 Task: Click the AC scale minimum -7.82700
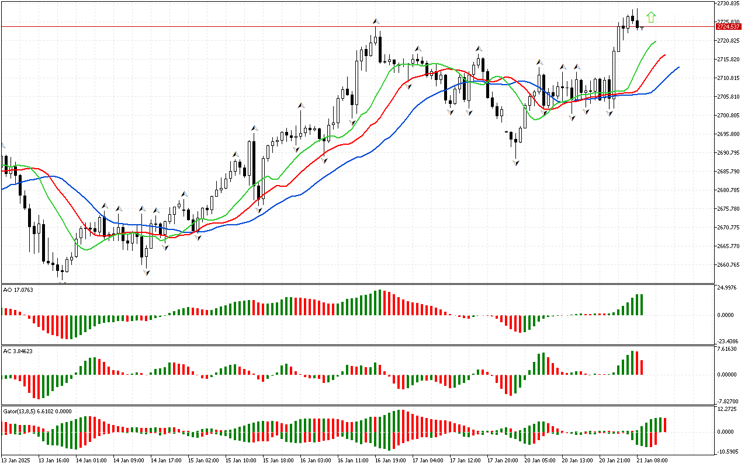pos(729,402)
